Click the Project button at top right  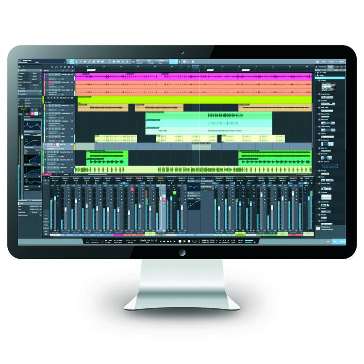[x=342, y=62]
